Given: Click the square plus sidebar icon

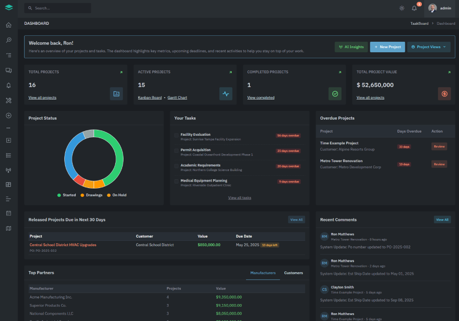Looking at the screenshot, I should (x=8, y=140).
